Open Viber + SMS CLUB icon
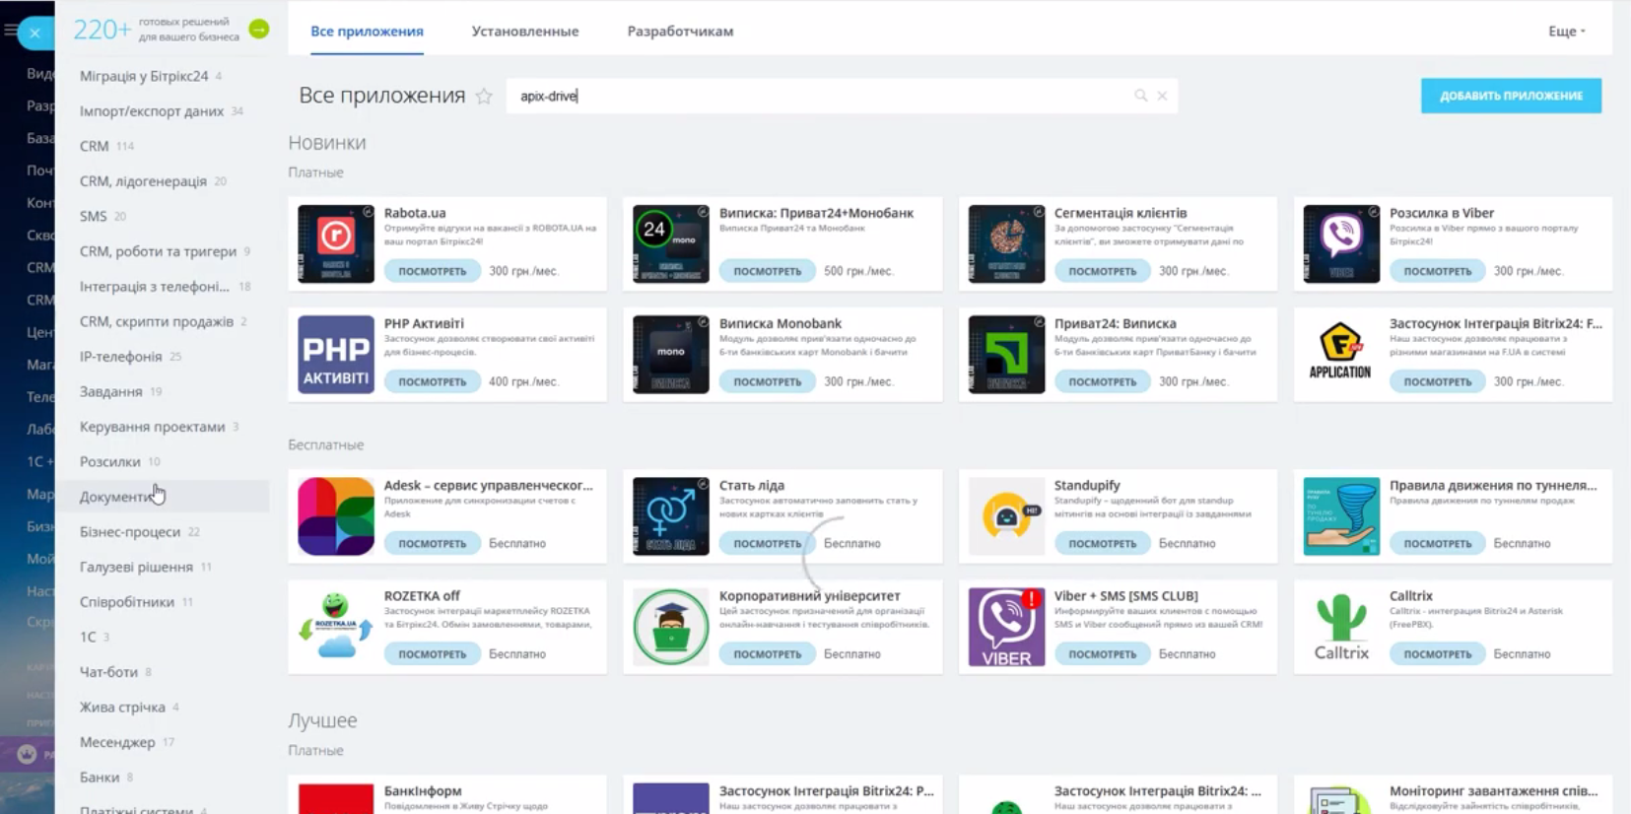 1006,627
